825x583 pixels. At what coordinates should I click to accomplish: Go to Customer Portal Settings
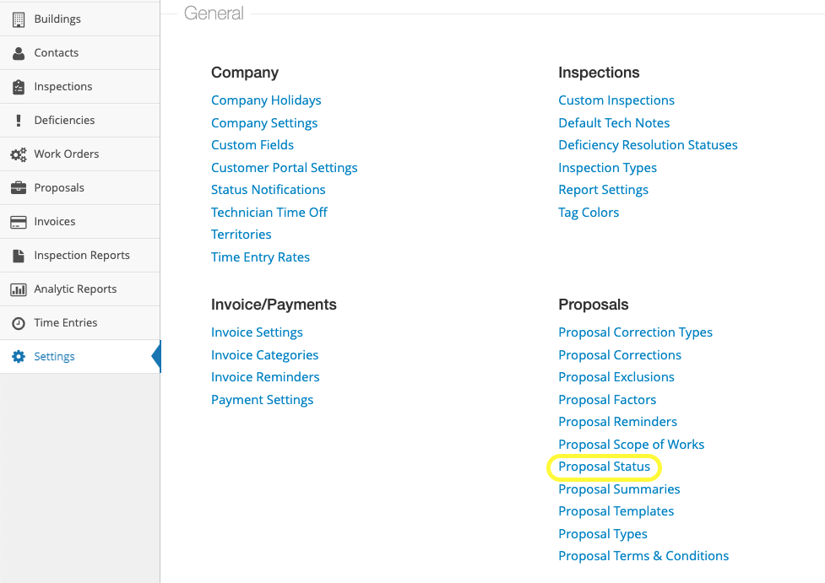pos(284,168)
